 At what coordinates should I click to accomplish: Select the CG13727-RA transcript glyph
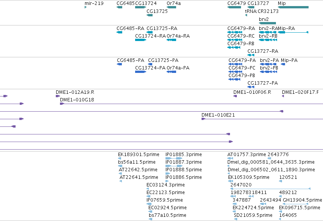tap(251, 55)
